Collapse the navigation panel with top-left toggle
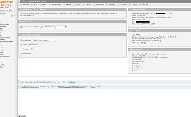Image resolution: width=191 pixels, height=117 pixels. 19,1
